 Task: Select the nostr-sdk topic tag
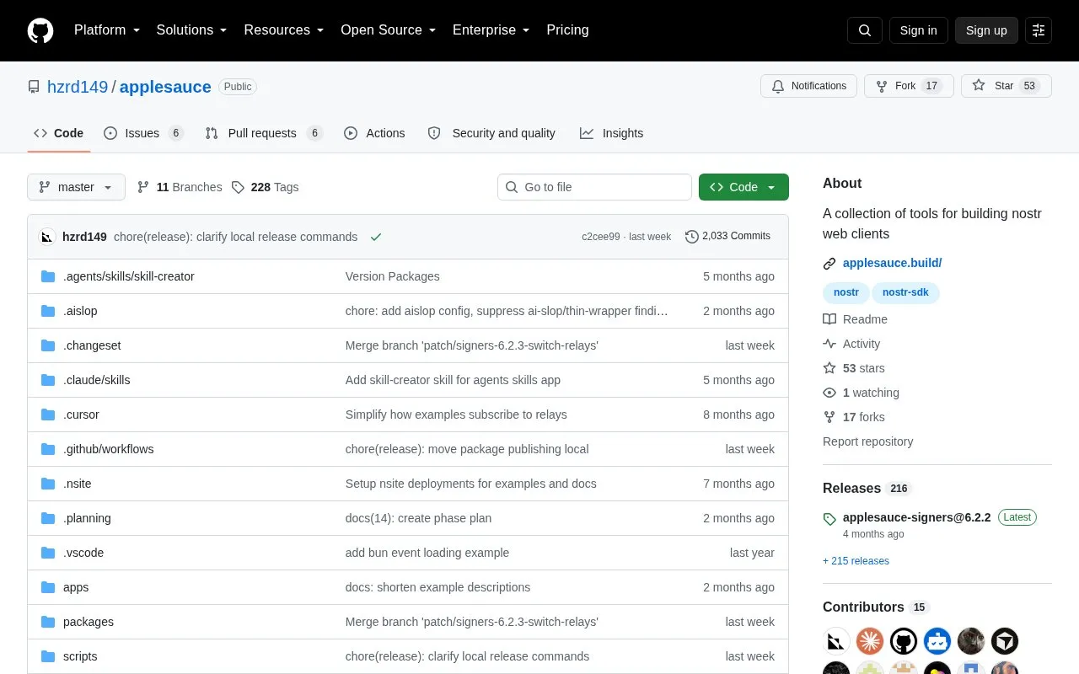tap(906, 292)
